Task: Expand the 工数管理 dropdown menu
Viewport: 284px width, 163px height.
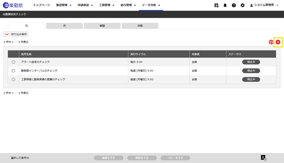Action: coord(107,5)
